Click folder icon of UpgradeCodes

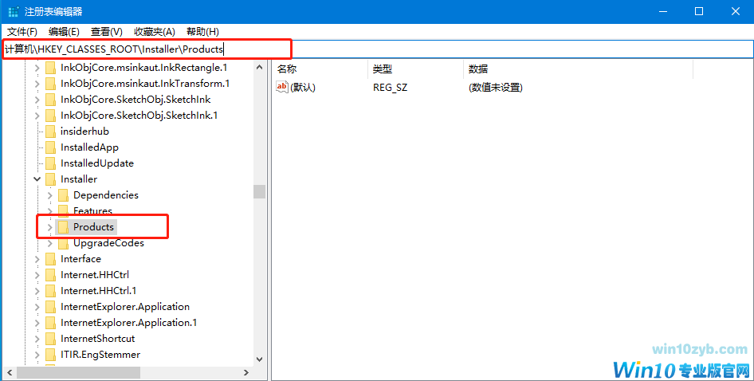coord(64,243)
